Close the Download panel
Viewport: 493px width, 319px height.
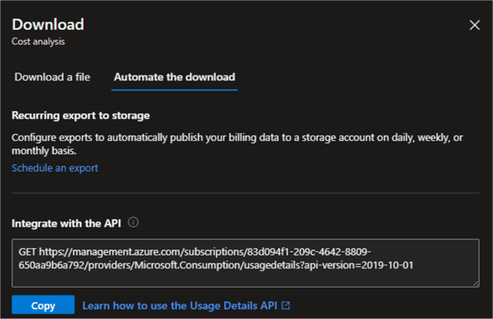[x=475, y=25]
